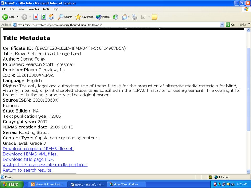
Task: Click the scrollbar down arrow
Action: pos(248,172)
